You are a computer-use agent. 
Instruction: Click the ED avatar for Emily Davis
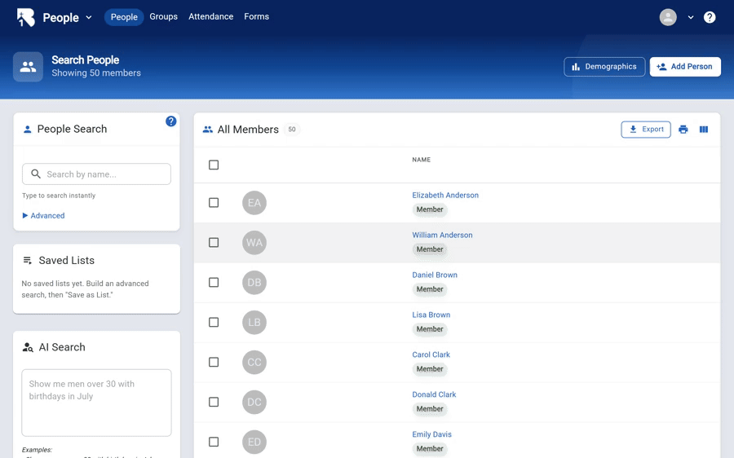pos(254,442)
